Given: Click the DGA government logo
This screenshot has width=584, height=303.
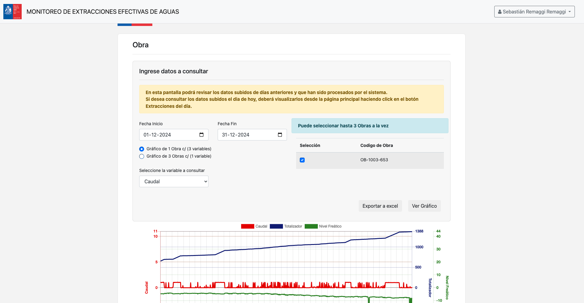Looking at the screenshot, I should click(x=13, y=12).
